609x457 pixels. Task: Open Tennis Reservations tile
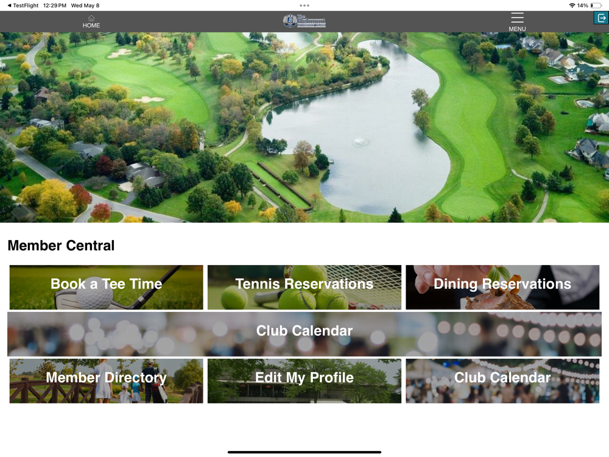(304, 287)
